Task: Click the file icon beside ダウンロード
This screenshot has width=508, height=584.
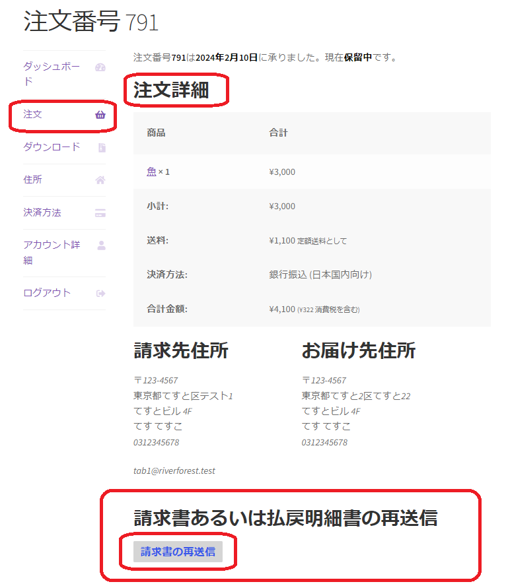Action: [x=102, y=148]
